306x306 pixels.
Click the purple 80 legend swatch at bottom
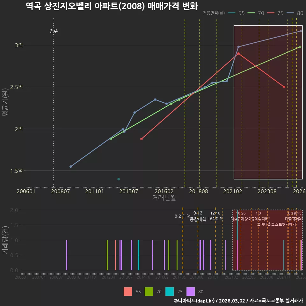(x=191, y=291)
